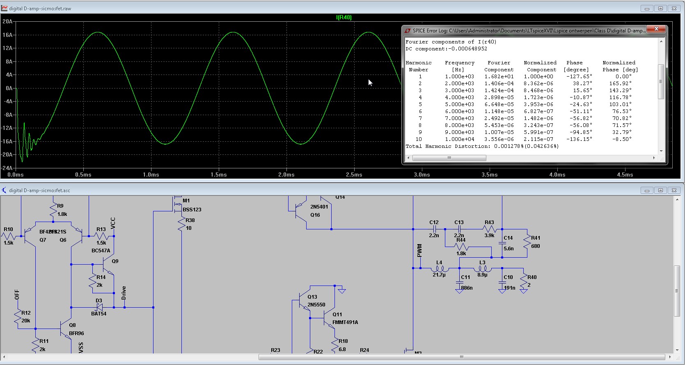Click the 2.0ms time axis label
The width and height of the screenshot is (685, 365).
286,175
